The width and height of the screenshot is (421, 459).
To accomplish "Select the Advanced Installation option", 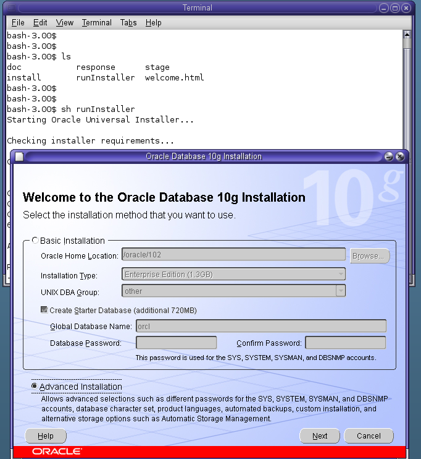I will tap(35, 387).
